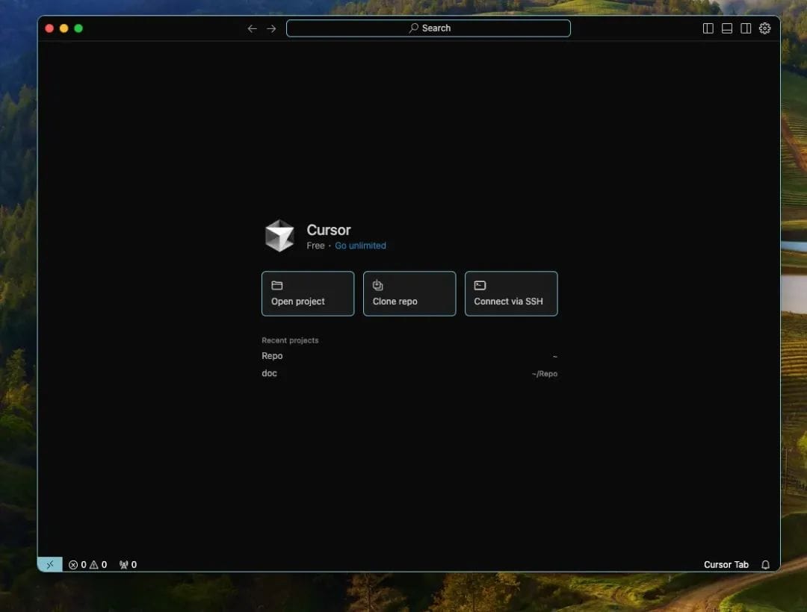Maximize window with green button
The image size is (807, 612).
[x=78, y=28]
